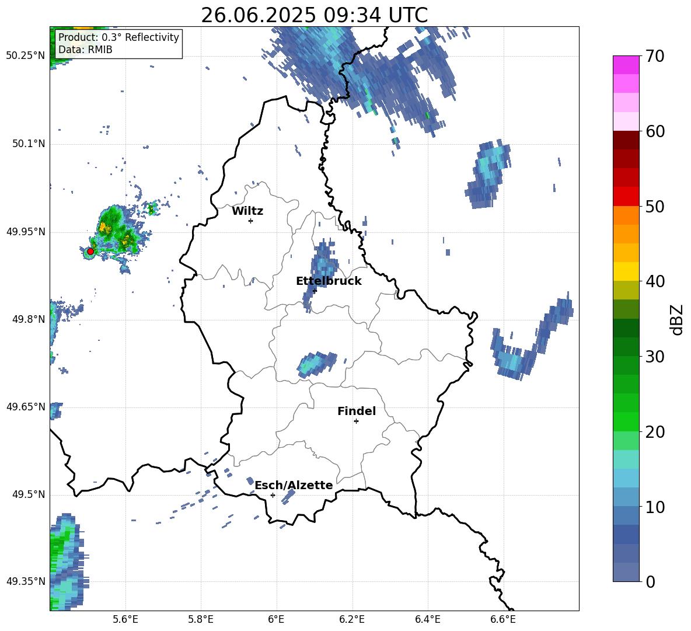Screen dimensions: 691x631
Task: Click the colorbar tick label 0
Action: (650, 582)
